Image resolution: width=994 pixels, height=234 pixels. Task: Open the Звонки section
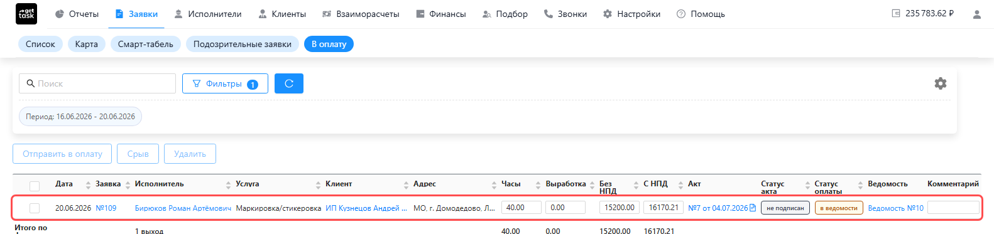point(565,14)
